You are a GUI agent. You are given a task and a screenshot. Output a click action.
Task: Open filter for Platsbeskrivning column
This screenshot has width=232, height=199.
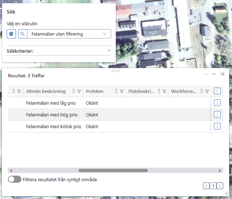tap(164, 91)
